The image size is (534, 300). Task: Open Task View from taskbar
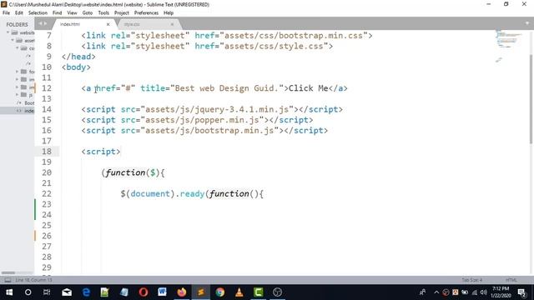coord(47,292)
